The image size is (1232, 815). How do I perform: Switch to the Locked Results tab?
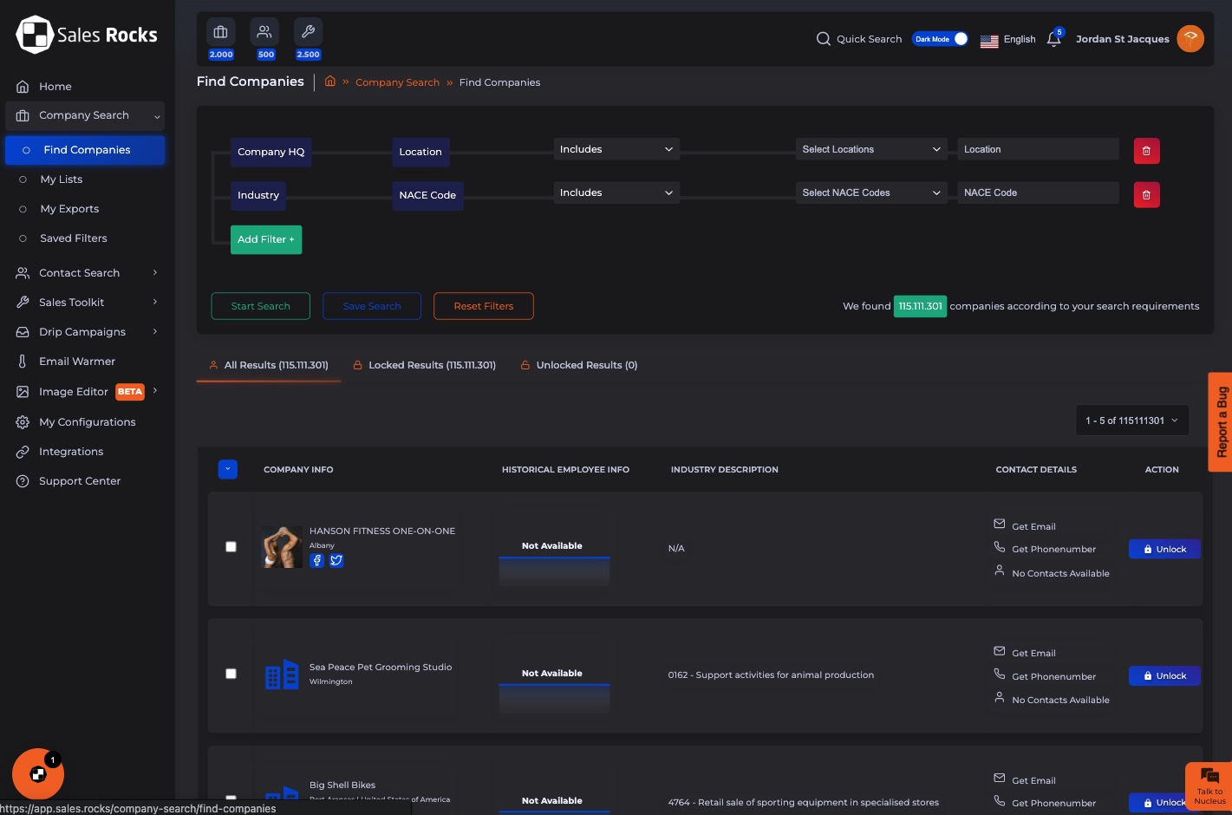[424, 365]
